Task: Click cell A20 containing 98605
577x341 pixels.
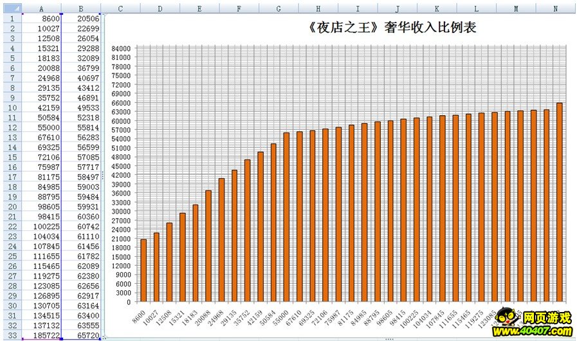Action: click(x=41, y=207)
